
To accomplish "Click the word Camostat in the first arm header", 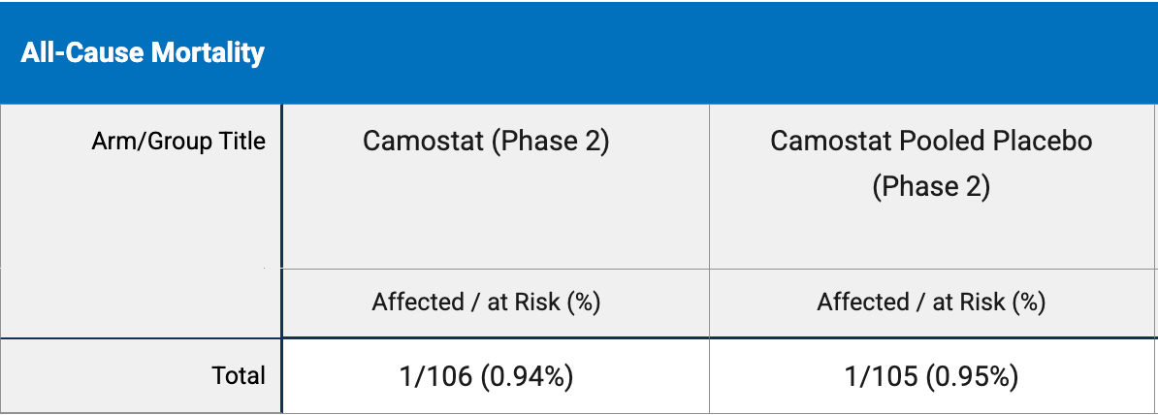I will (422, 142).
